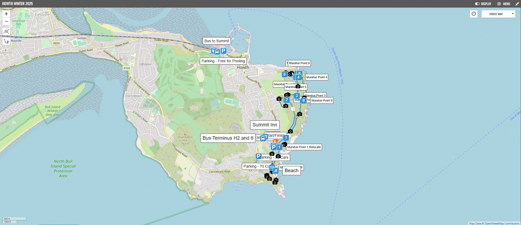The height and width of the screenshot is (225, 521).
Task: Toggle the Display switch
Action: click(483, 4)
